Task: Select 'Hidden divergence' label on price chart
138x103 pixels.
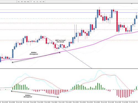Action: [x=34, y=53]
